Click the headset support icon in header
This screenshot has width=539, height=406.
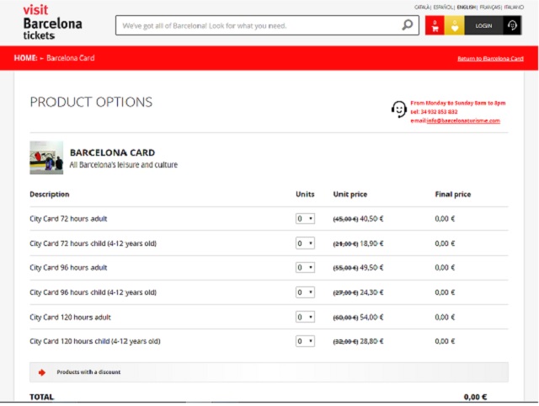click(x=512, y=25)
